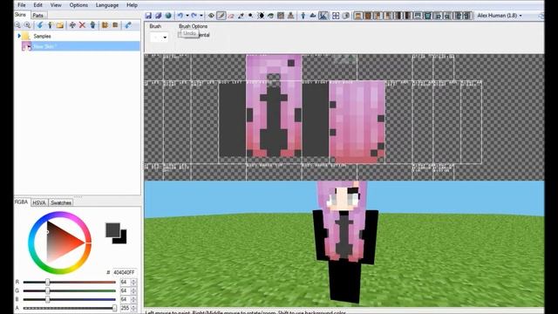This screenshot has width=558, height=314.
Task: Click the Save all skins icon
Action: pyautogui.click(x=159, y=16)
